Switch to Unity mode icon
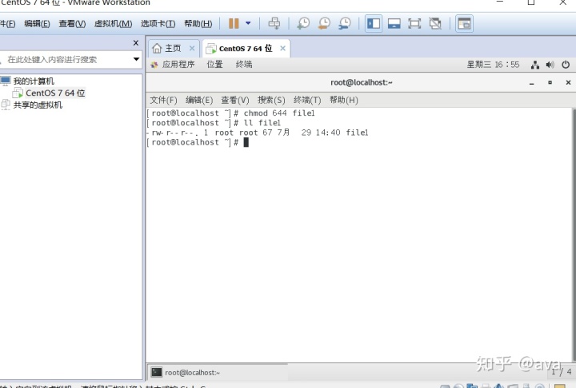This screenshot has height=388, width=576. [435, 23]
